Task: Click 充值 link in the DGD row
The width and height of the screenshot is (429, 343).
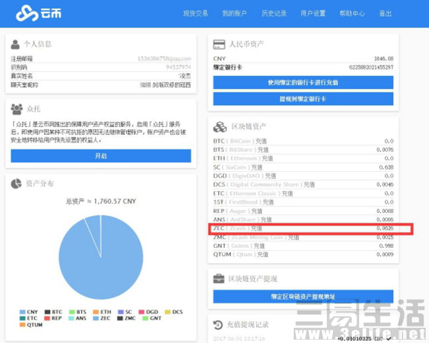Action: tap(271, 176)
